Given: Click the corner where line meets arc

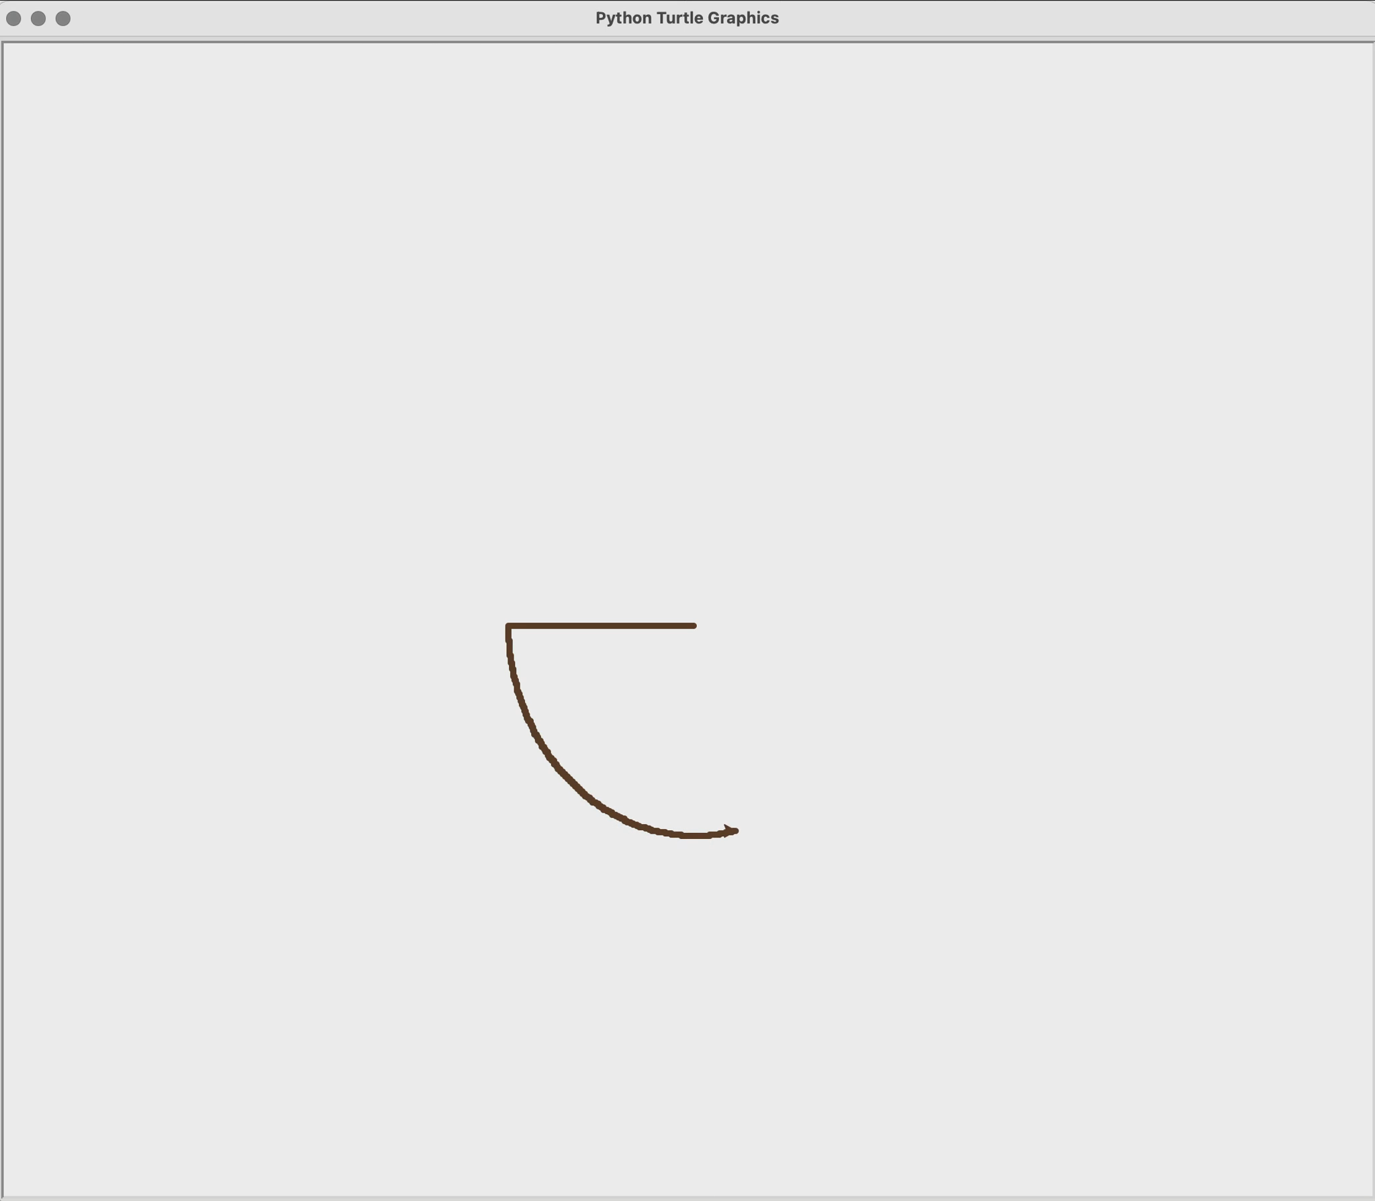Looking at the screenshot, I should coord(508,627).
